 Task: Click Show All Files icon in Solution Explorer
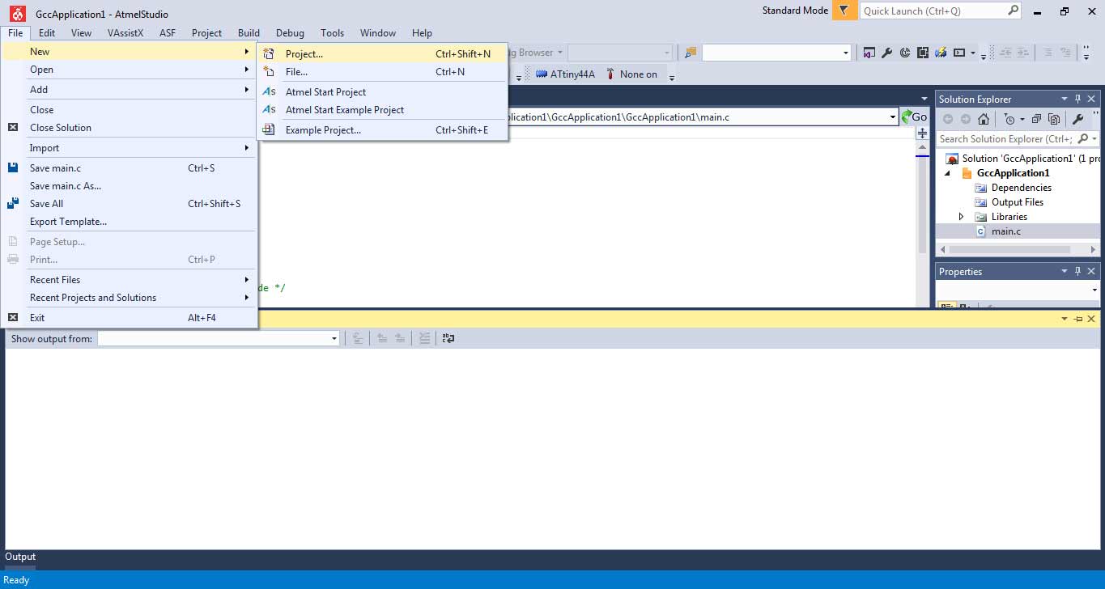point(1053,119)
